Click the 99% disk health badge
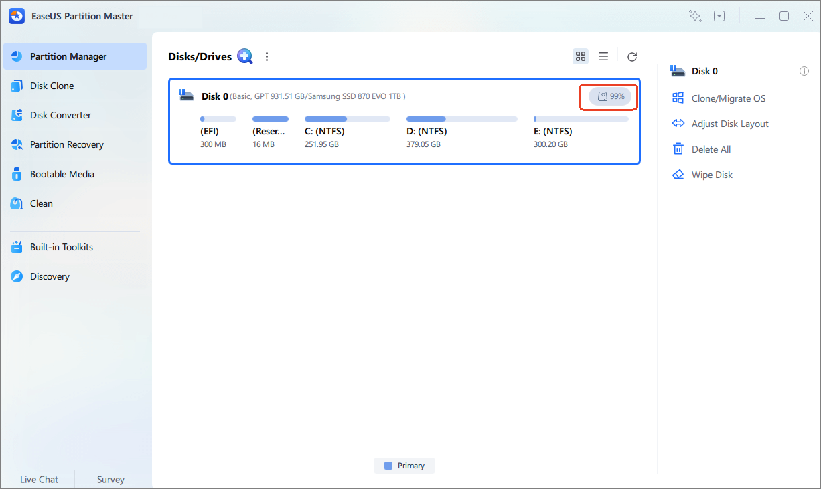 pyautogui.click(x=610, y=96)
